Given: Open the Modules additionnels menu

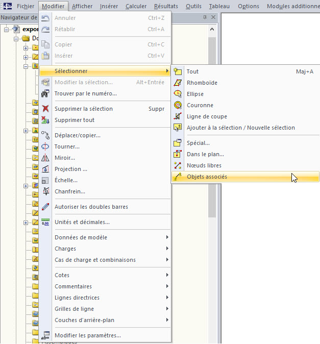Looking at the screenshot, I should point(293,6).
